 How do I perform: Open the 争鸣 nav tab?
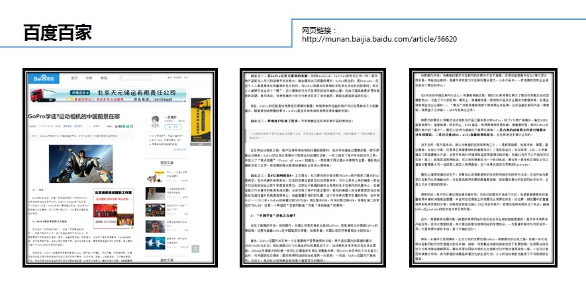click(103, 78)
